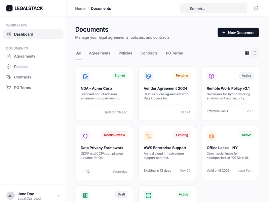
Task: Toggle the Signed status badge on NDA card
Action: [120, 75]
